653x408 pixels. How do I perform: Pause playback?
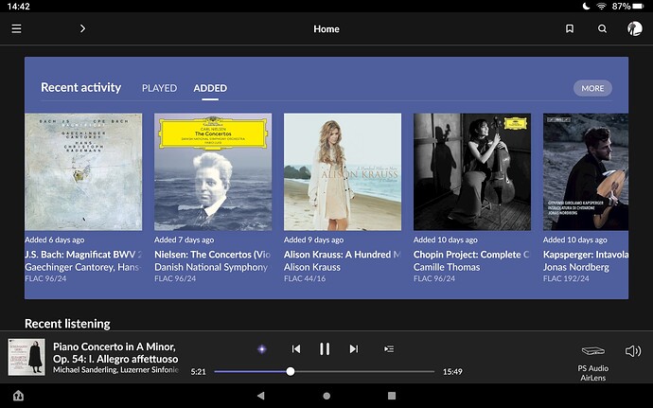coord(325,348)
